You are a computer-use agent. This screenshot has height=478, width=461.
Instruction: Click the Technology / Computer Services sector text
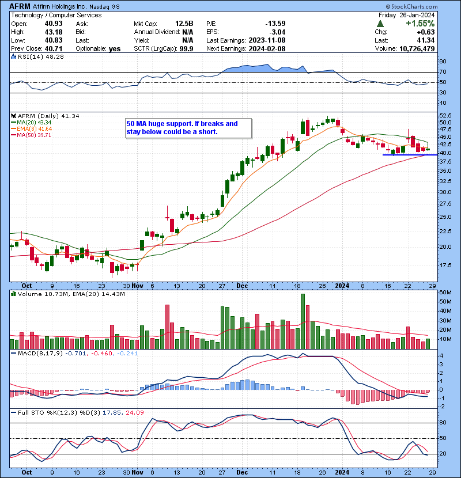(56, 15)
